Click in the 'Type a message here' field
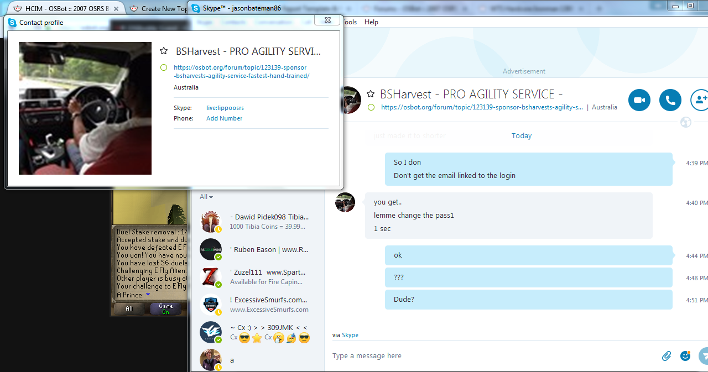 tap(492, 356)
